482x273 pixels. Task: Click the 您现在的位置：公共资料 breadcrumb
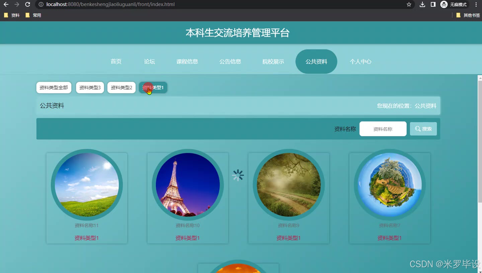[x=407, y=106]
